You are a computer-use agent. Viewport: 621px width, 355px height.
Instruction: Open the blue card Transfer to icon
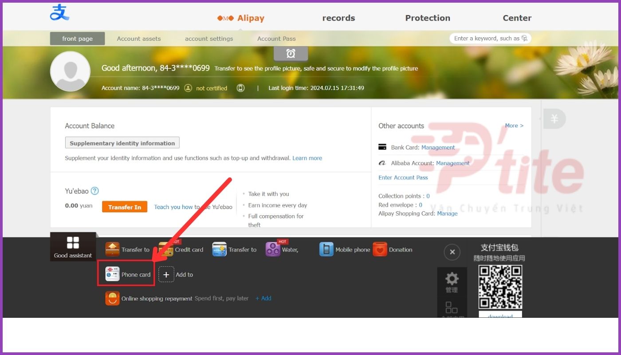point(220,249)
